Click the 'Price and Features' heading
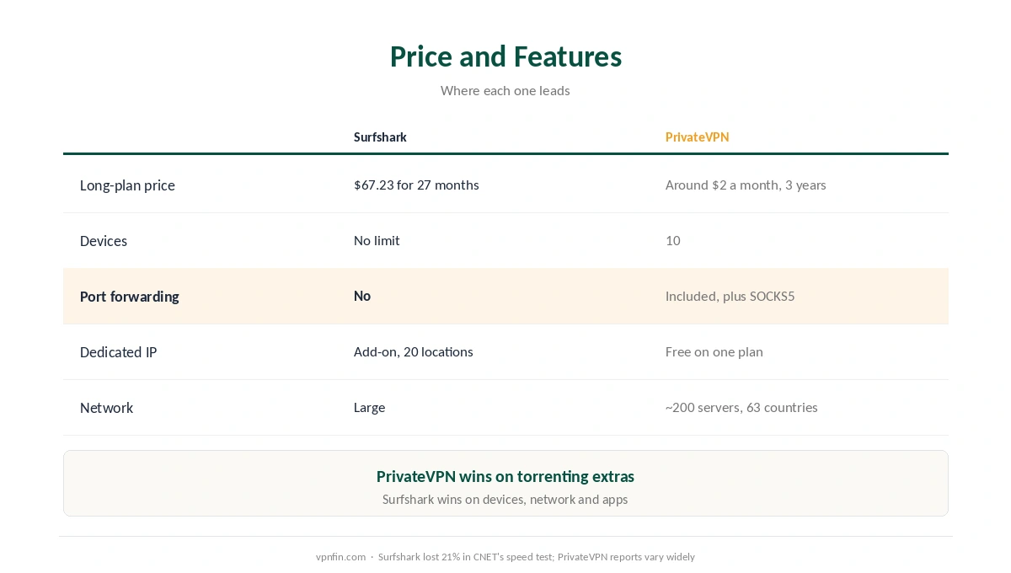 pos(505,56)
